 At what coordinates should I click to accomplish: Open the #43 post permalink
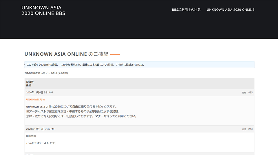tap(250, 129)
